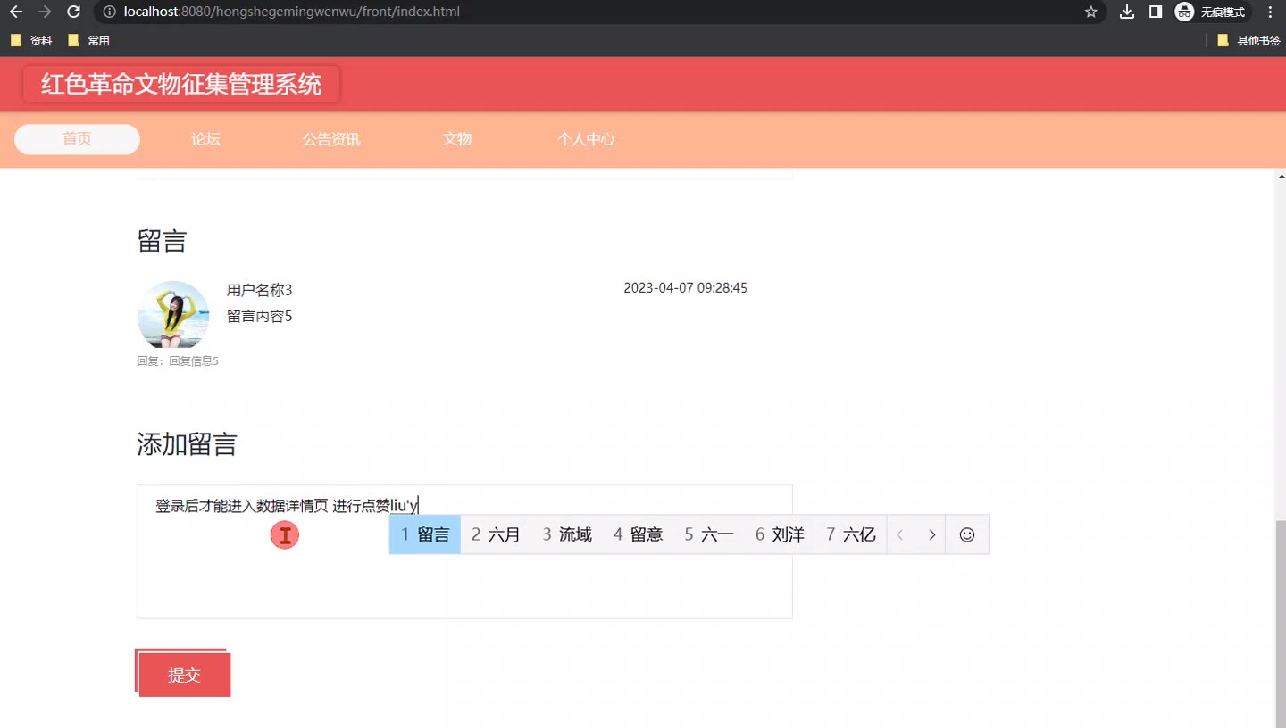The image size is (1286, 728).
Task: Click the comment text 留言内容5
Action: pos(259,316)
